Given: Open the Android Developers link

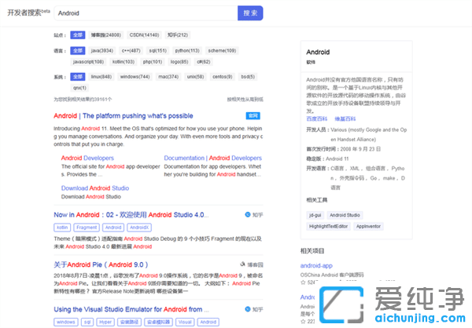Looking at the screenshot, I should (x=87, y=158).
